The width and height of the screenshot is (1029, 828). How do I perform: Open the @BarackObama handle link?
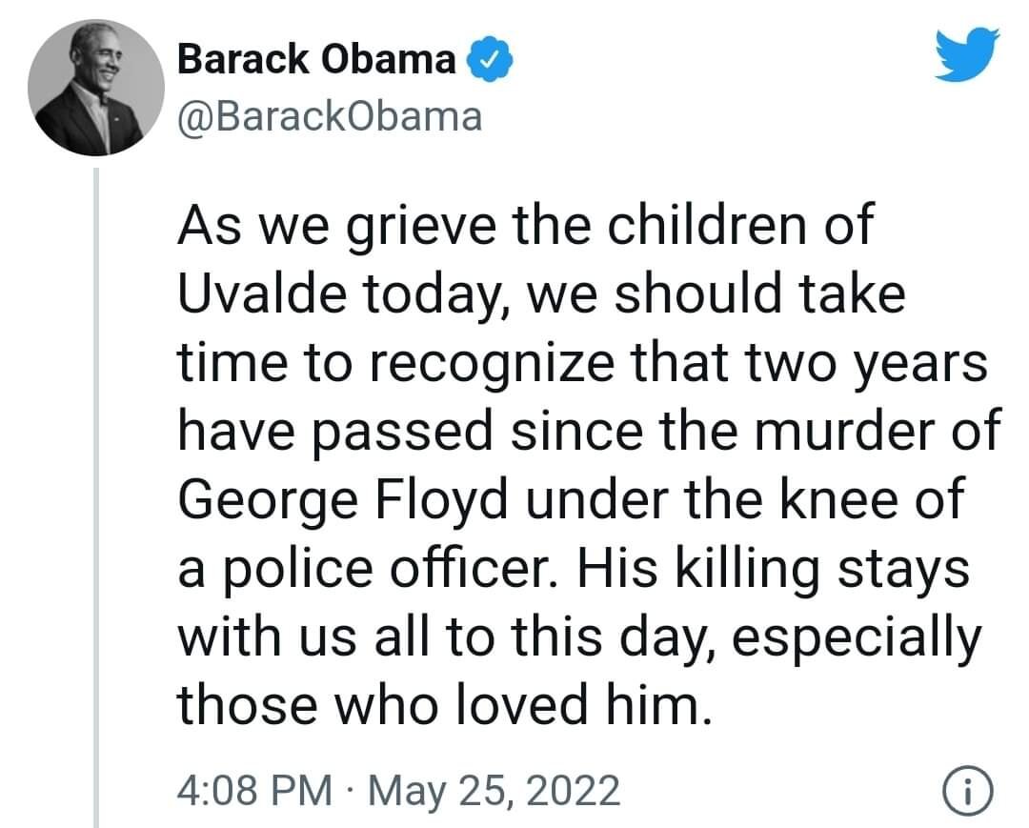pyautogui.click(x=330, y=116)
